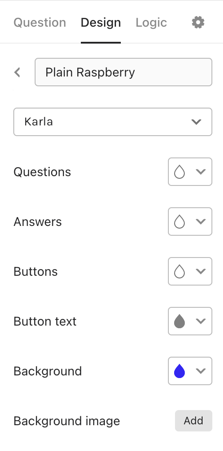Screen dimensions: 223x451
Task: Open the Button text color dropdown chevron
Action: (201, 321)
